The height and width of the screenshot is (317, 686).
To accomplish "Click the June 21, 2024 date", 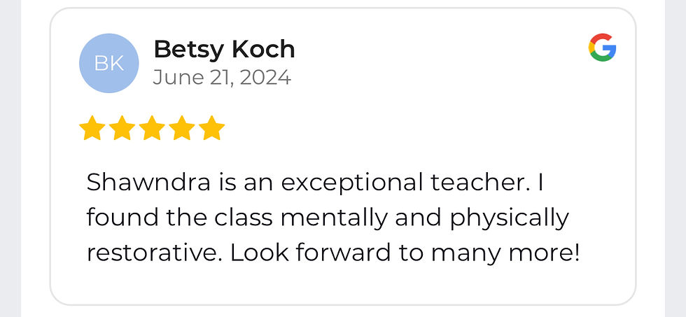I will coord(221,77).
